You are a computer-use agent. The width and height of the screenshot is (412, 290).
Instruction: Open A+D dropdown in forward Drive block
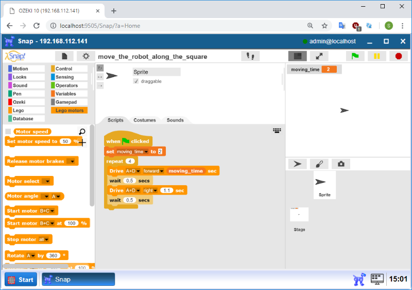(132, 171)
